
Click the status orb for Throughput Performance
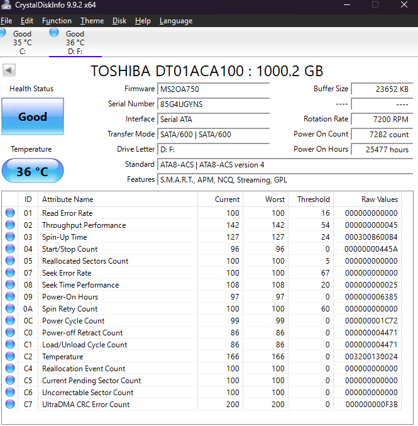point(10,225)
